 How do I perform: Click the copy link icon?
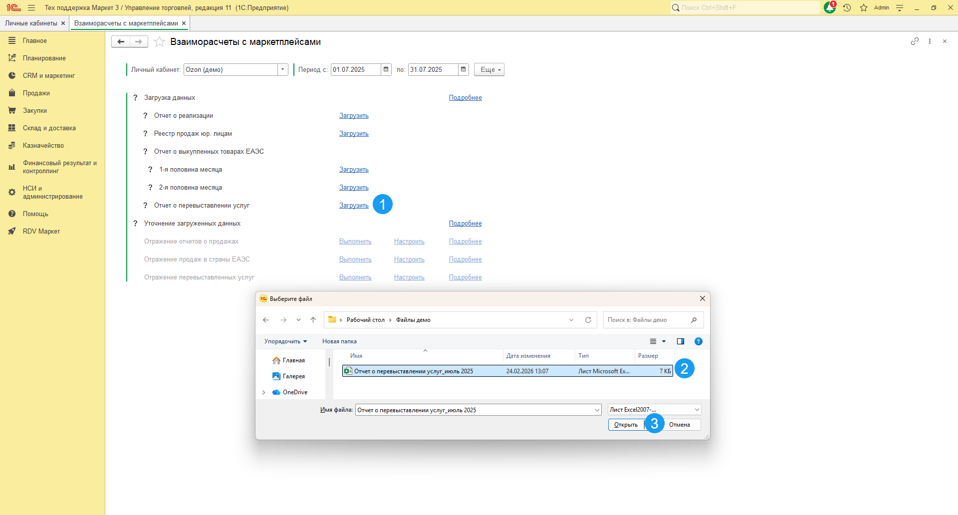coord(915,41)
